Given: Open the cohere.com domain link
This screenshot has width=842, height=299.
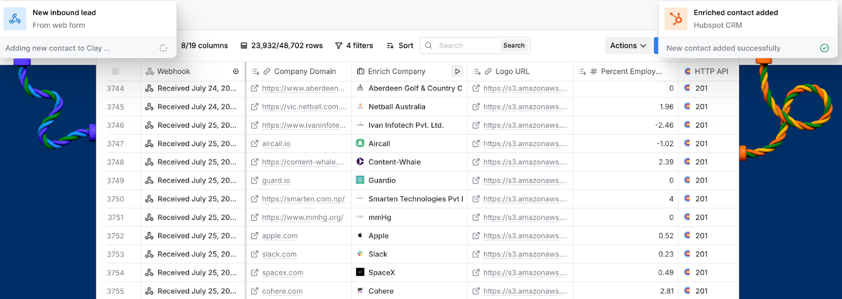Looking at the screenshot, I should (282, 291).
